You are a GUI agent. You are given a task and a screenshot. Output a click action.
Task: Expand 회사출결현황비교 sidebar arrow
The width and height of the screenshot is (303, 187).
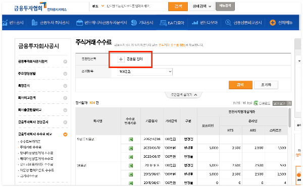pos(65,110)
